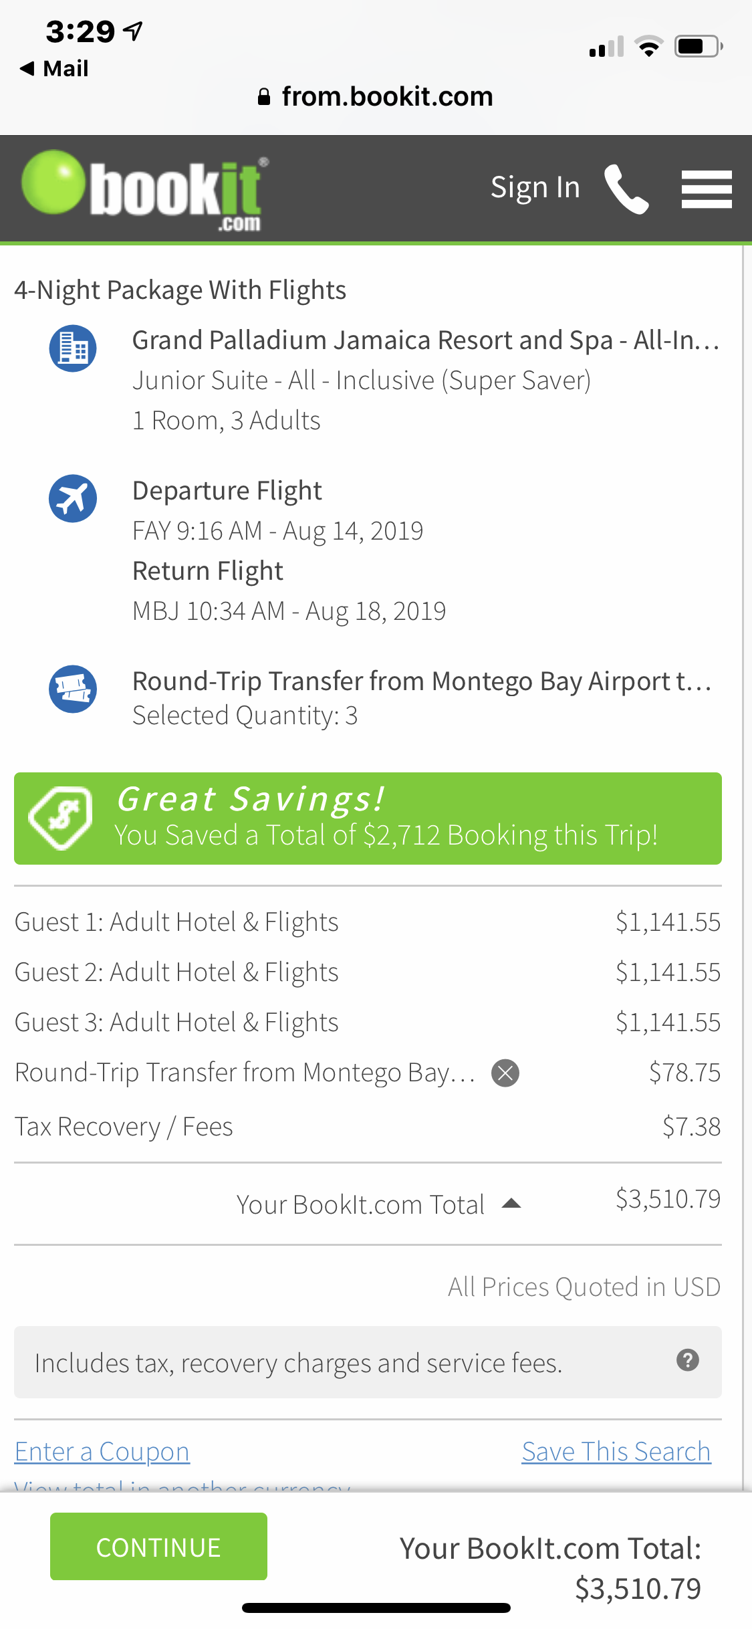Tap the BookIt.com logo
This screenshot has height=1629, width=752.
click(x=144, y=191)
